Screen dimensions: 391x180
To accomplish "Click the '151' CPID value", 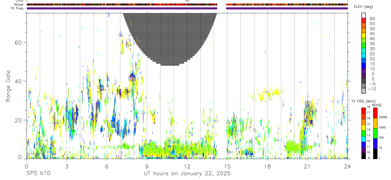I will click(x=187, y=1).
